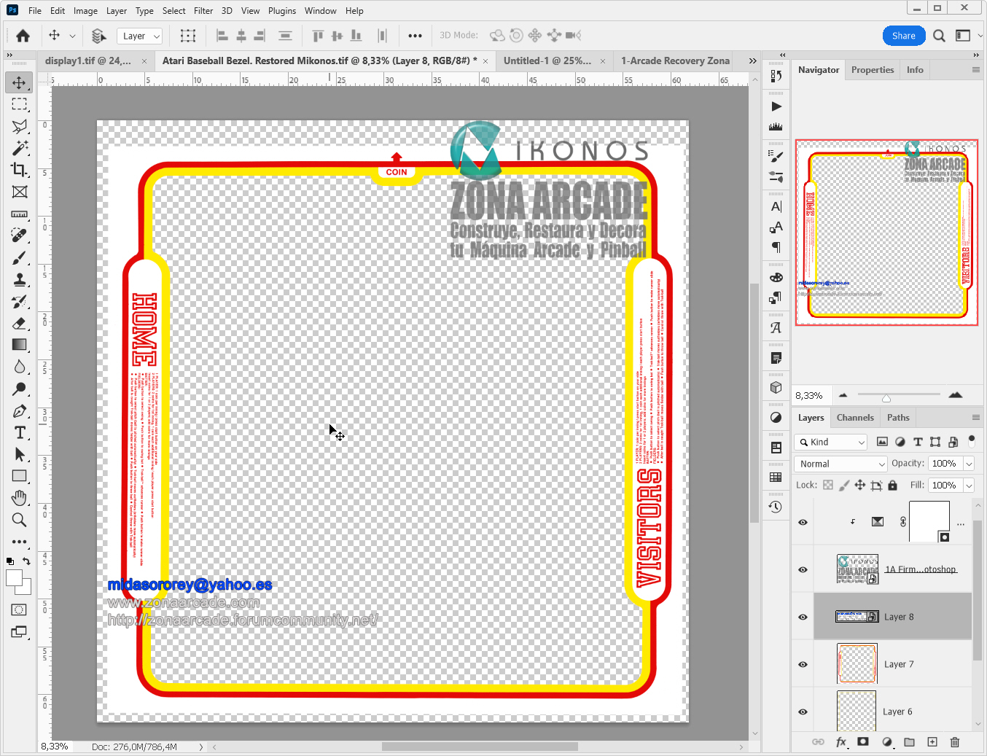Open the blend mode Normal dropdown
Viewport: 987px width, 756px height.
coord(840,464)
